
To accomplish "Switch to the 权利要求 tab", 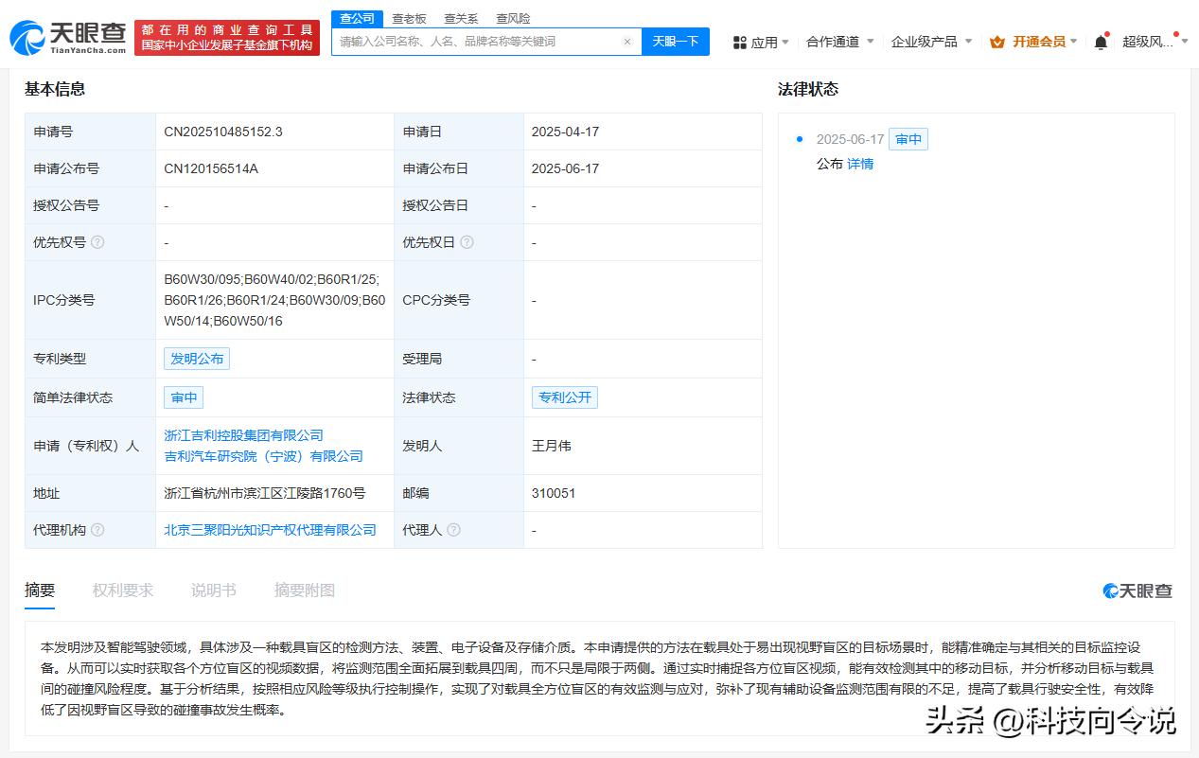I will [123, 591].
